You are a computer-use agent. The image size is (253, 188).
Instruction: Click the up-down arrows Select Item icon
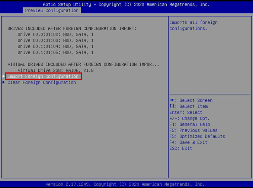click(172, 106)
